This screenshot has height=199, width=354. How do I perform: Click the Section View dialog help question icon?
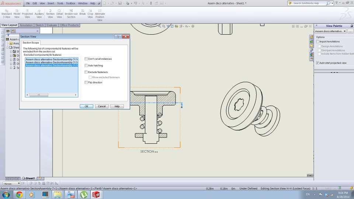[x=118, y=36]
